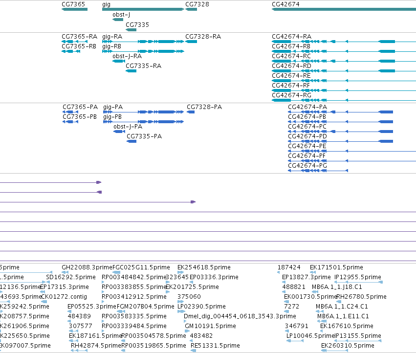Click the gig-RA transcript label
Screen dimensions: 416x353
[112, 37]
